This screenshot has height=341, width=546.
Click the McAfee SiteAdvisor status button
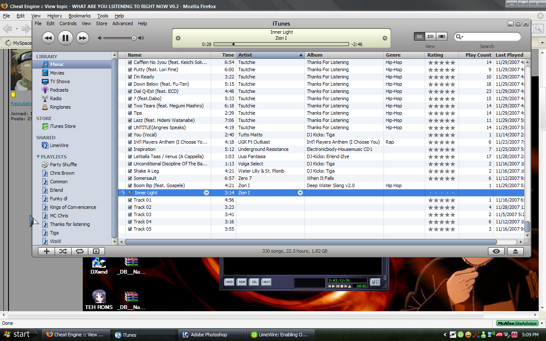pyautogui.click(x=517, y=324)
